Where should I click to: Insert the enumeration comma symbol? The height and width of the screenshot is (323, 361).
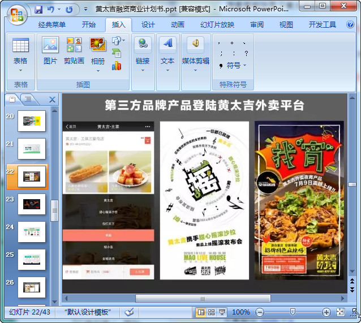click(x=244, y=43)
